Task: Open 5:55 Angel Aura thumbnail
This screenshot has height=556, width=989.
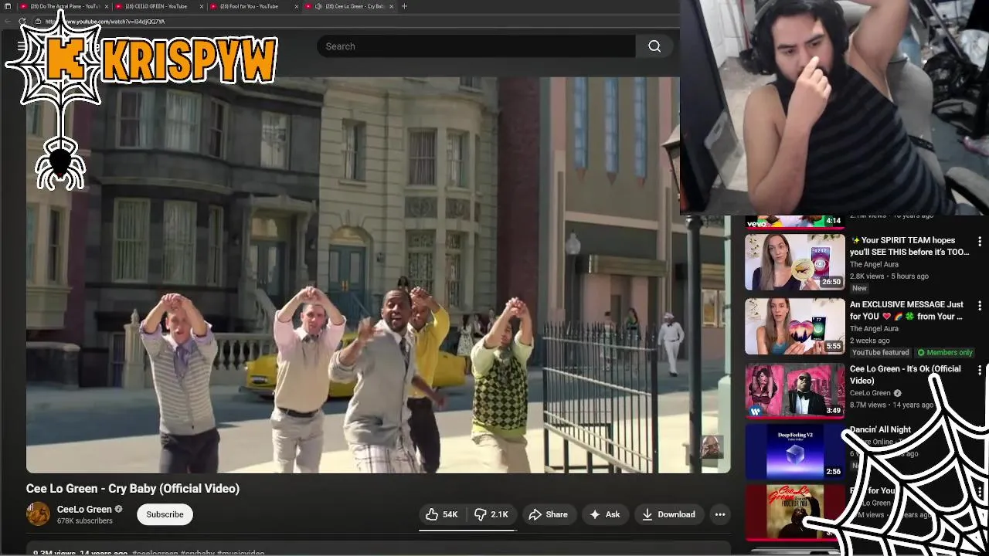Action: (x=794, y=326)
